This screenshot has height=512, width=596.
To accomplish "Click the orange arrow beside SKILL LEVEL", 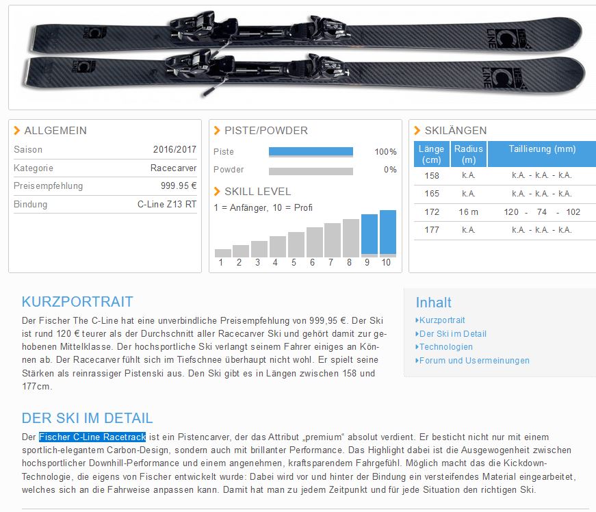I will [x=217, y=192].
